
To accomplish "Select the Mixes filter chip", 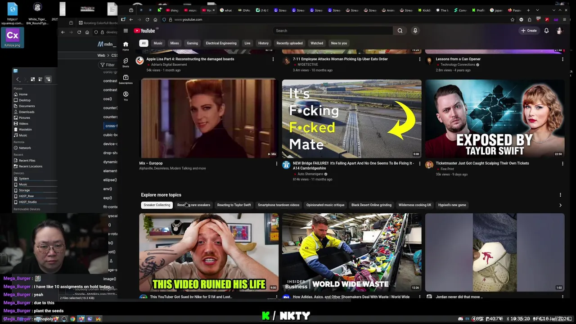I will point(175,43).
